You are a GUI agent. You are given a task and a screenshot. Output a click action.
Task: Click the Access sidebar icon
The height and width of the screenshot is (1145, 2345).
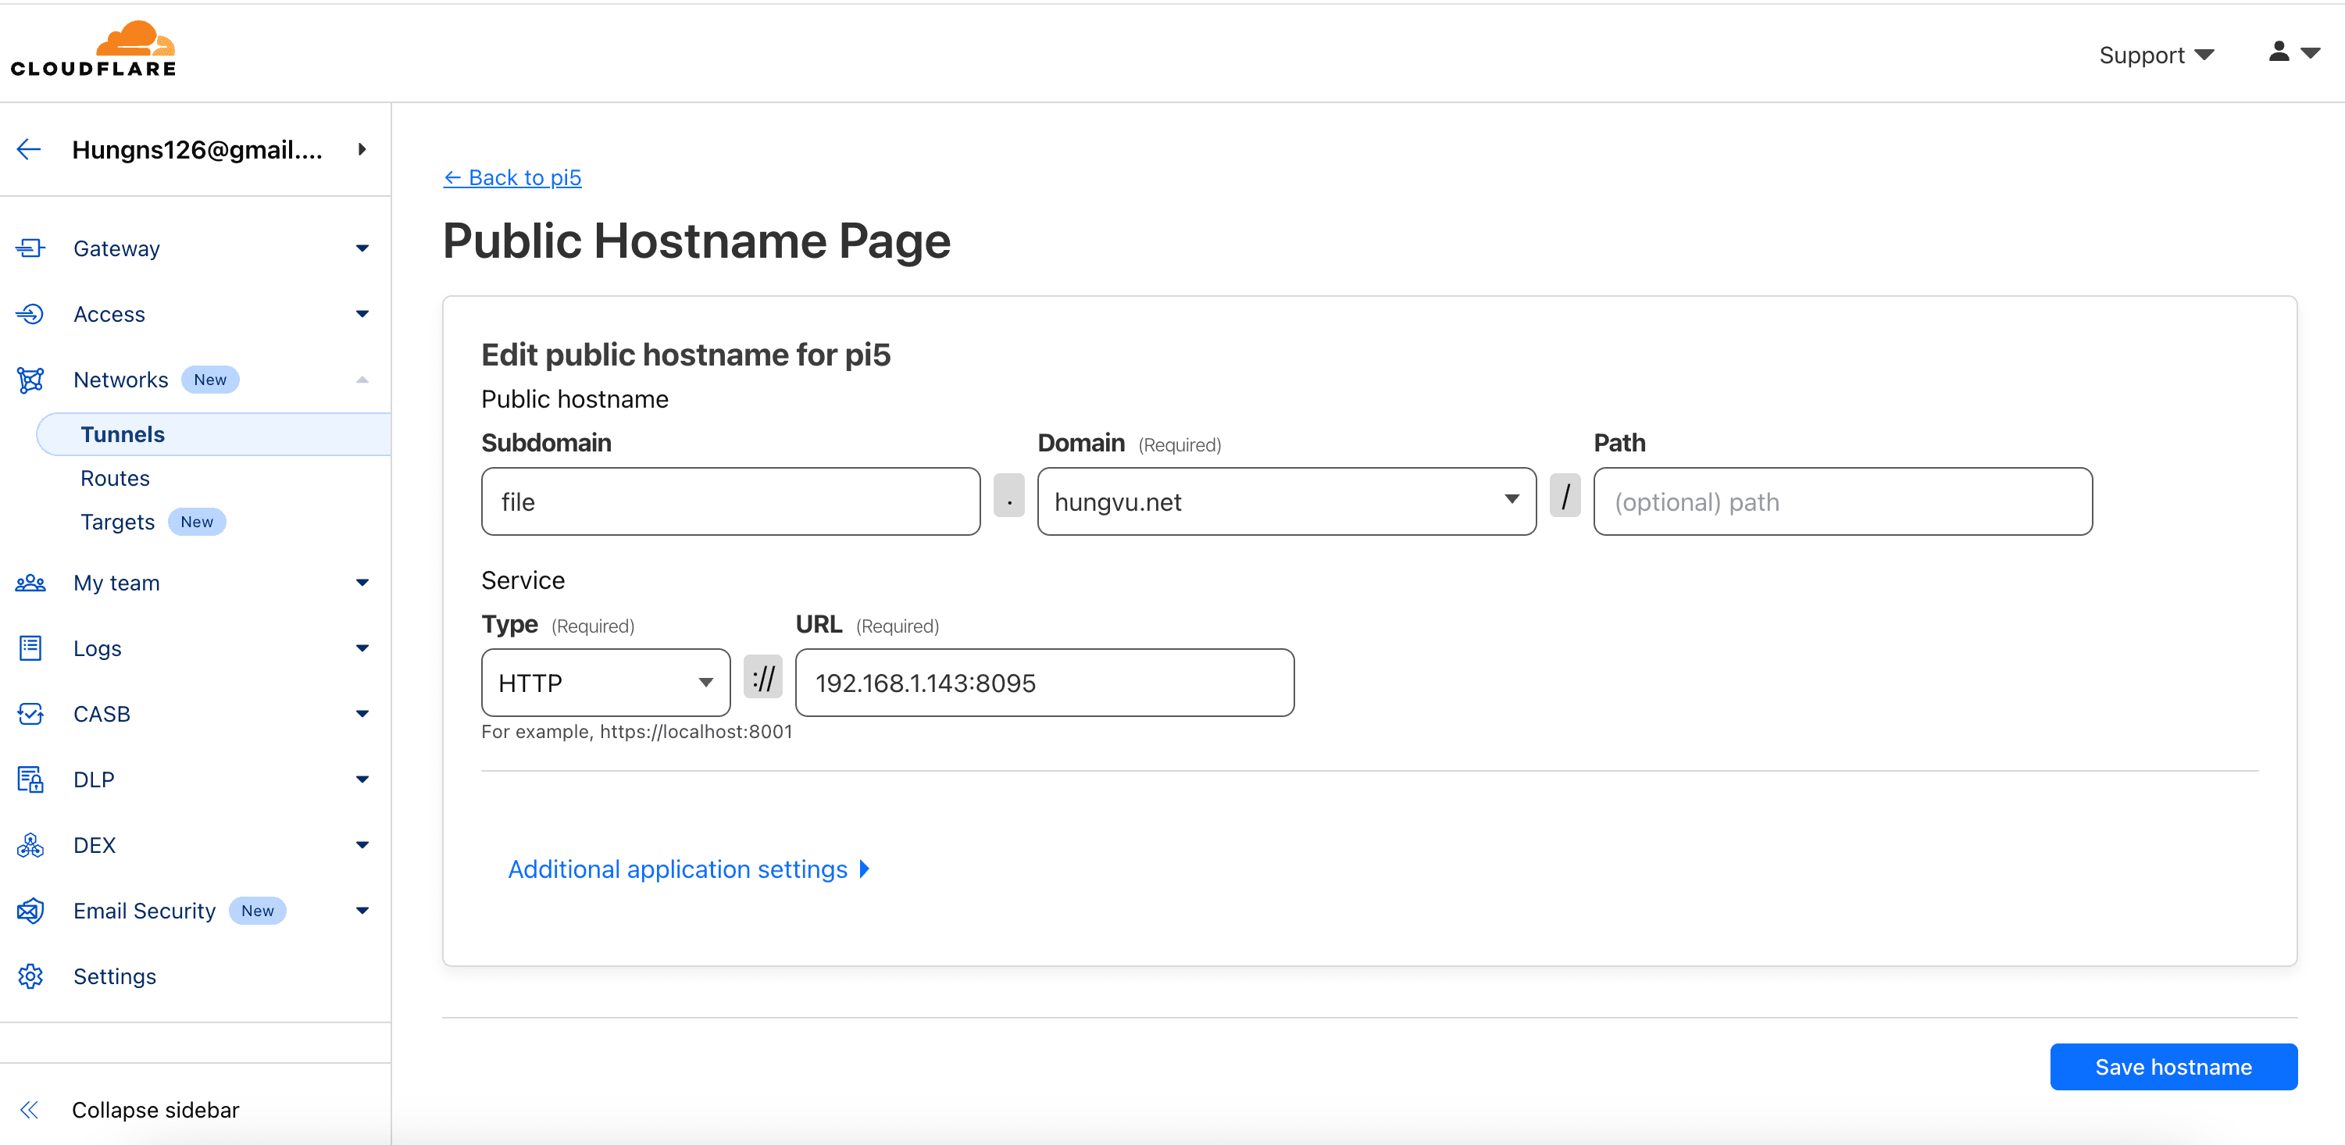[30, 314]
